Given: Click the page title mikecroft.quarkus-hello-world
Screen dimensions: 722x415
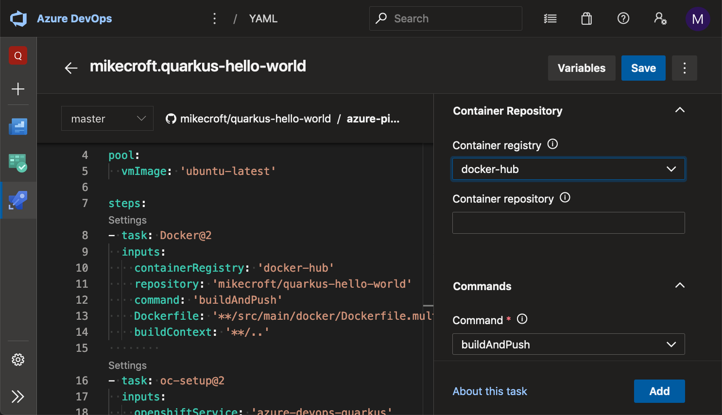Looking at the screenshot, I should click(x=198, y=66).
